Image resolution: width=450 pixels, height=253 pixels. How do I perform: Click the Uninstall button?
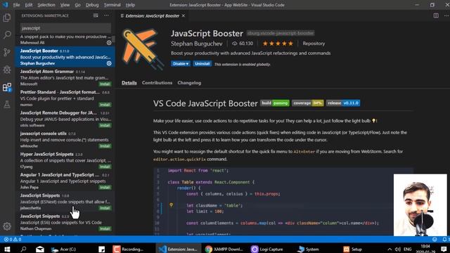click(x=202, y=64)
